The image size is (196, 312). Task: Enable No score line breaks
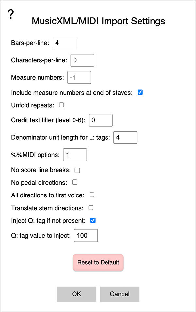(x=77, y=170)
